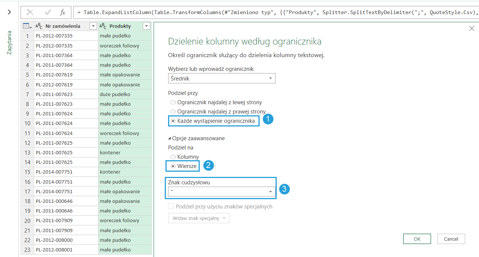Click the fx function icon

[63, 12]
